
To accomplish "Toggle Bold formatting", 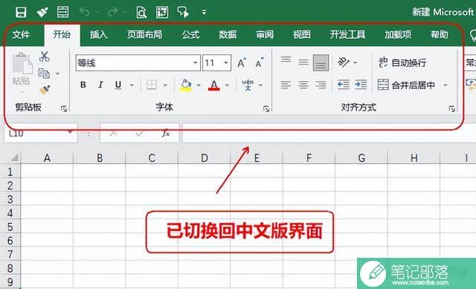I will pos(83,85).
